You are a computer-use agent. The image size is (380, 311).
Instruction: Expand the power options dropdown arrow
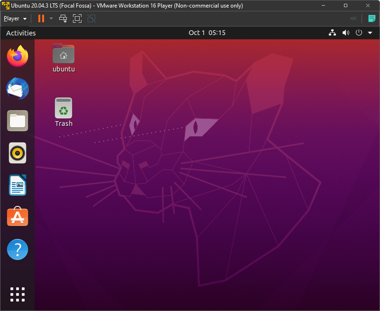coord(51,18)
